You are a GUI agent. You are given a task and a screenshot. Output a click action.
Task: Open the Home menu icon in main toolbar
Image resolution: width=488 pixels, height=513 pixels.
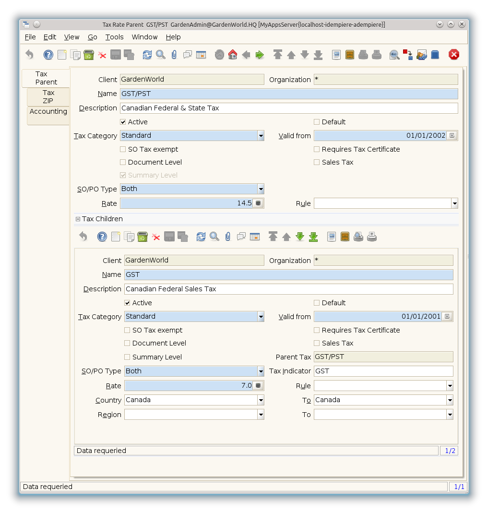click(233, 55)
